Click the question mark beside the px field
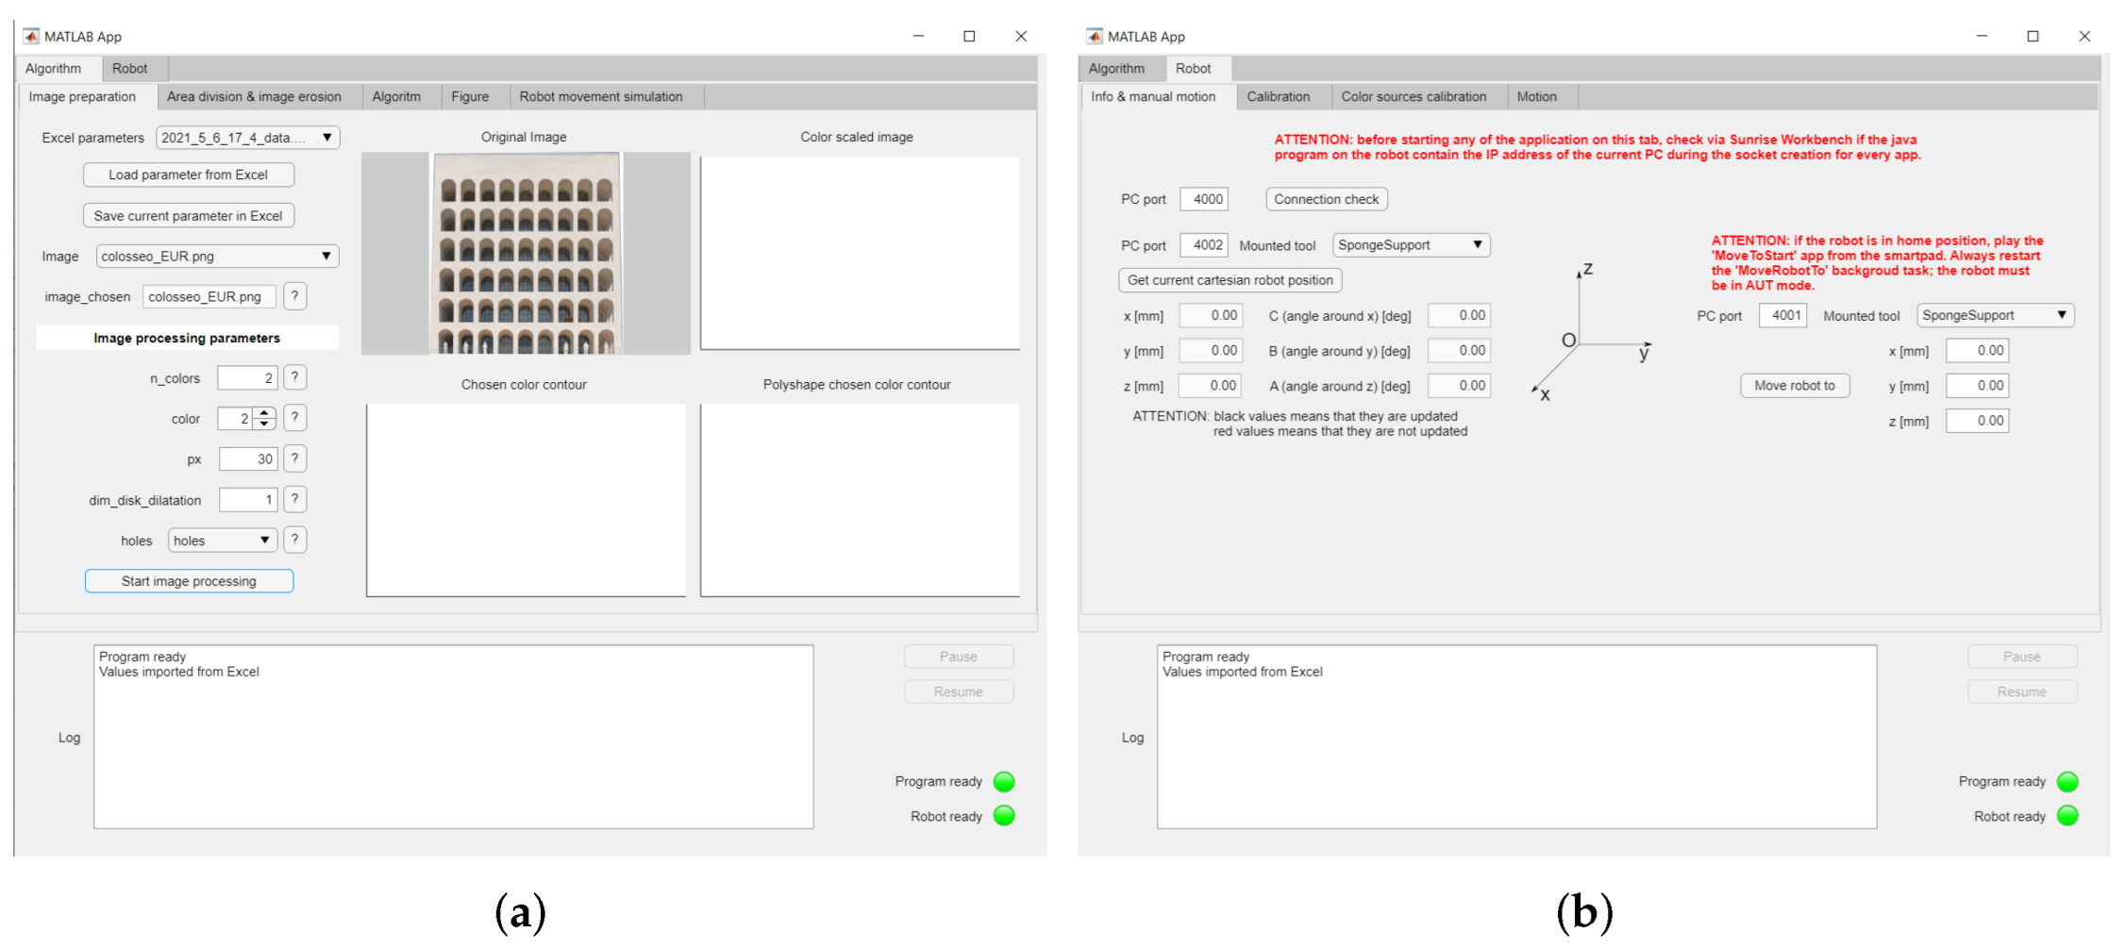Image resolution: width=2124 pixels, height=949 pixels. pos(294,458)
